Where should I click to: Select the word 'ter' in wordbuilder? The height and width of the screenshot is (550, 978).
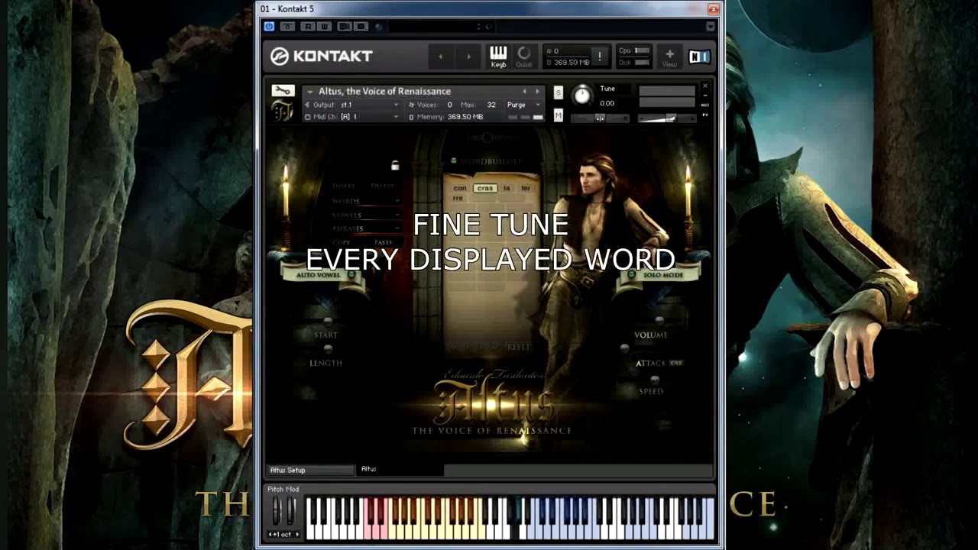pyautogui.click(x=526, y=188)
